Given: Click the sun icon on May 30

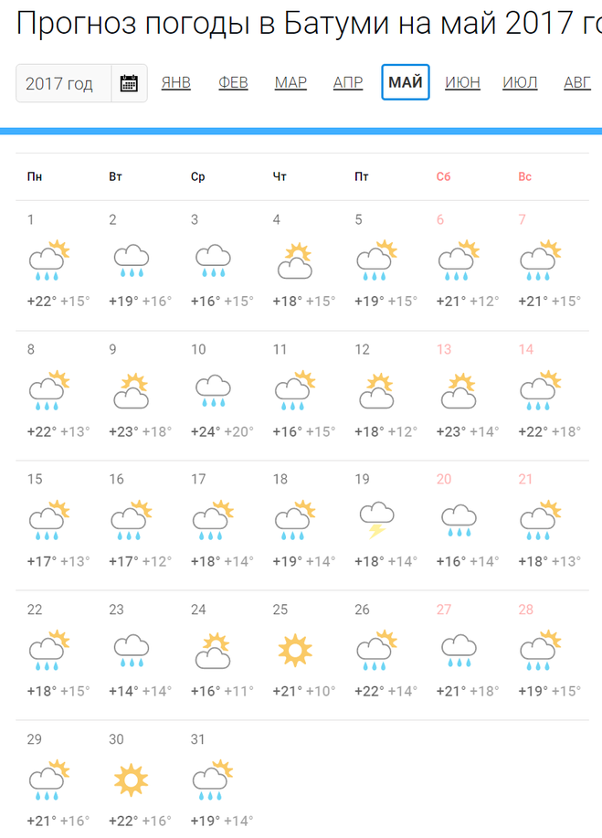Looking at the screenshot, I should coord(131,779).
